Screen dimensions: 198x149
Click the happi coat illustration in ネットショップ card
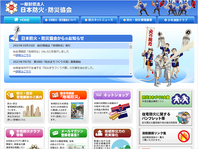pyautogui.click(x=120, y=111)
